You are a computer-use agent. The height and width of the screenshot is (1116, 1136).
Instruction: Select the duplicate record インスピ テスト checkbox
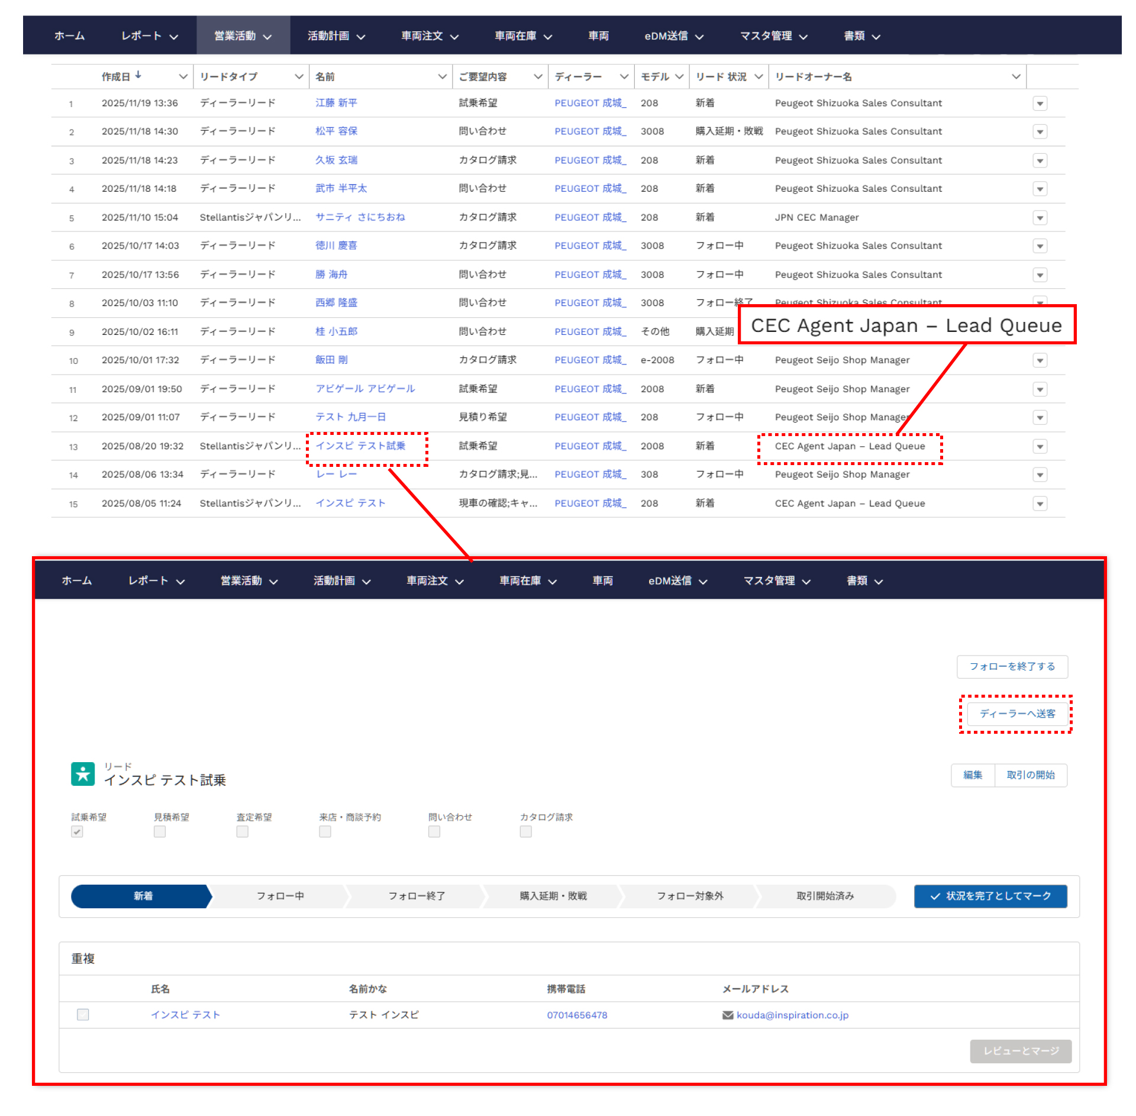83,1015
